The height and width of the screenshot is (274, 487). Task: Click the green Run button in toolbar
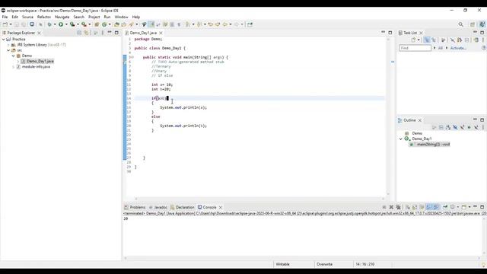[61, 24]
